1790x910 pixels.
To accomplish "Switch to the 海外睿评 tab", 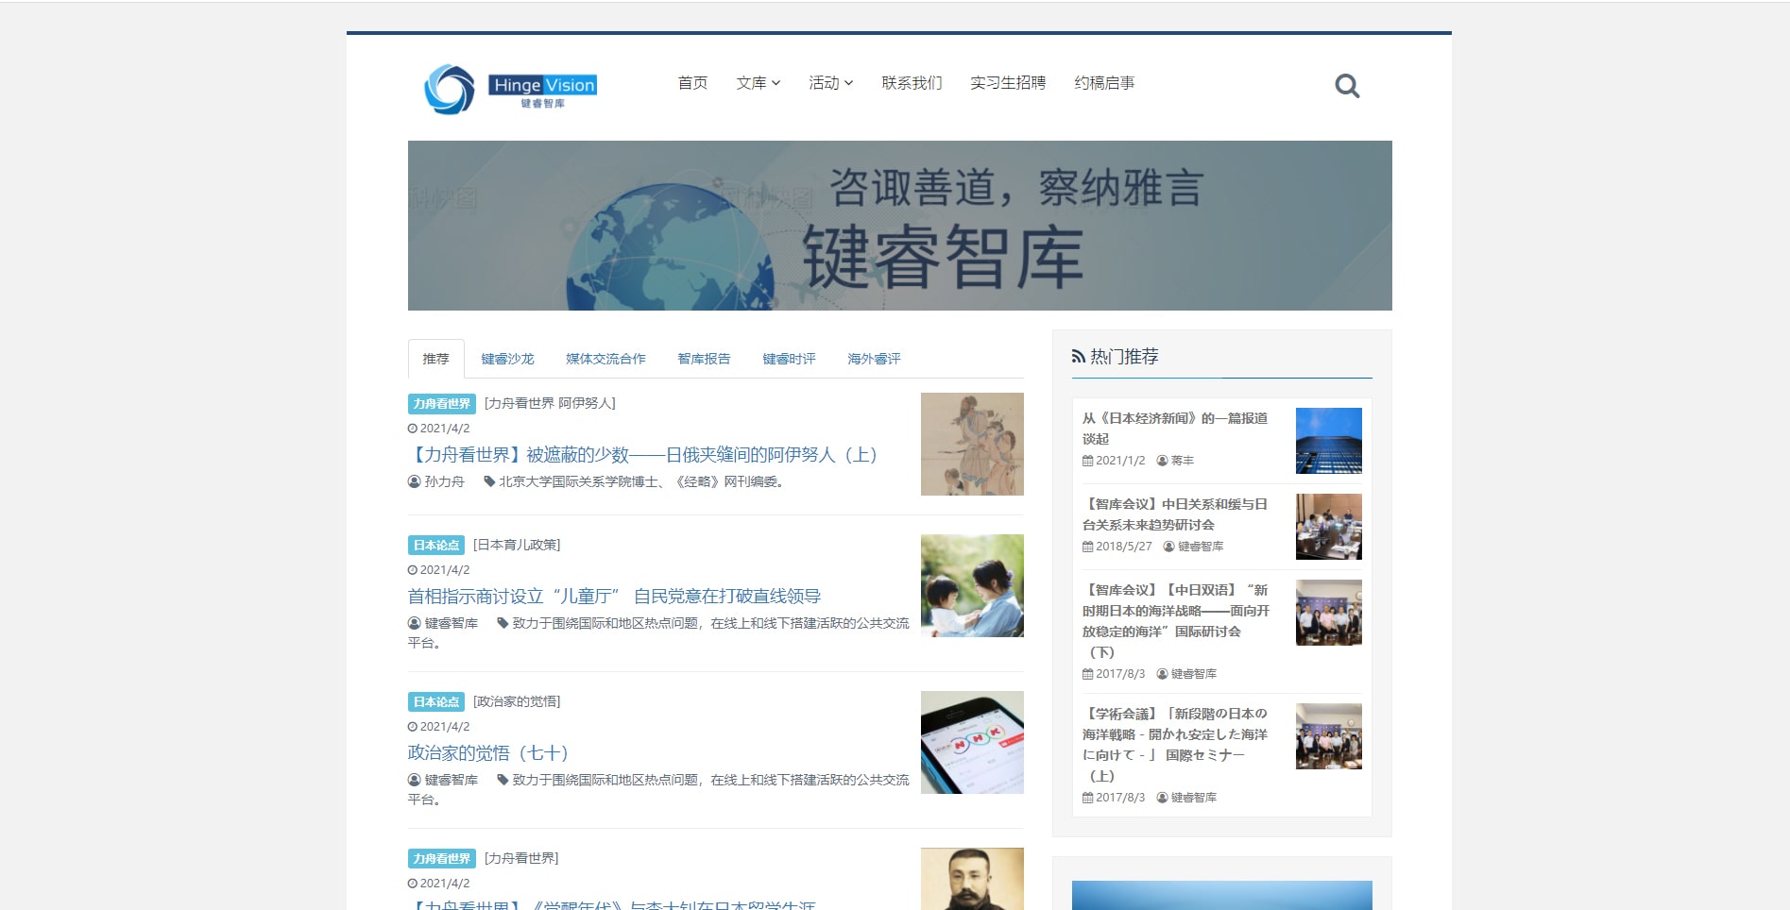I will pyautogui.click(x=874, y=359).
